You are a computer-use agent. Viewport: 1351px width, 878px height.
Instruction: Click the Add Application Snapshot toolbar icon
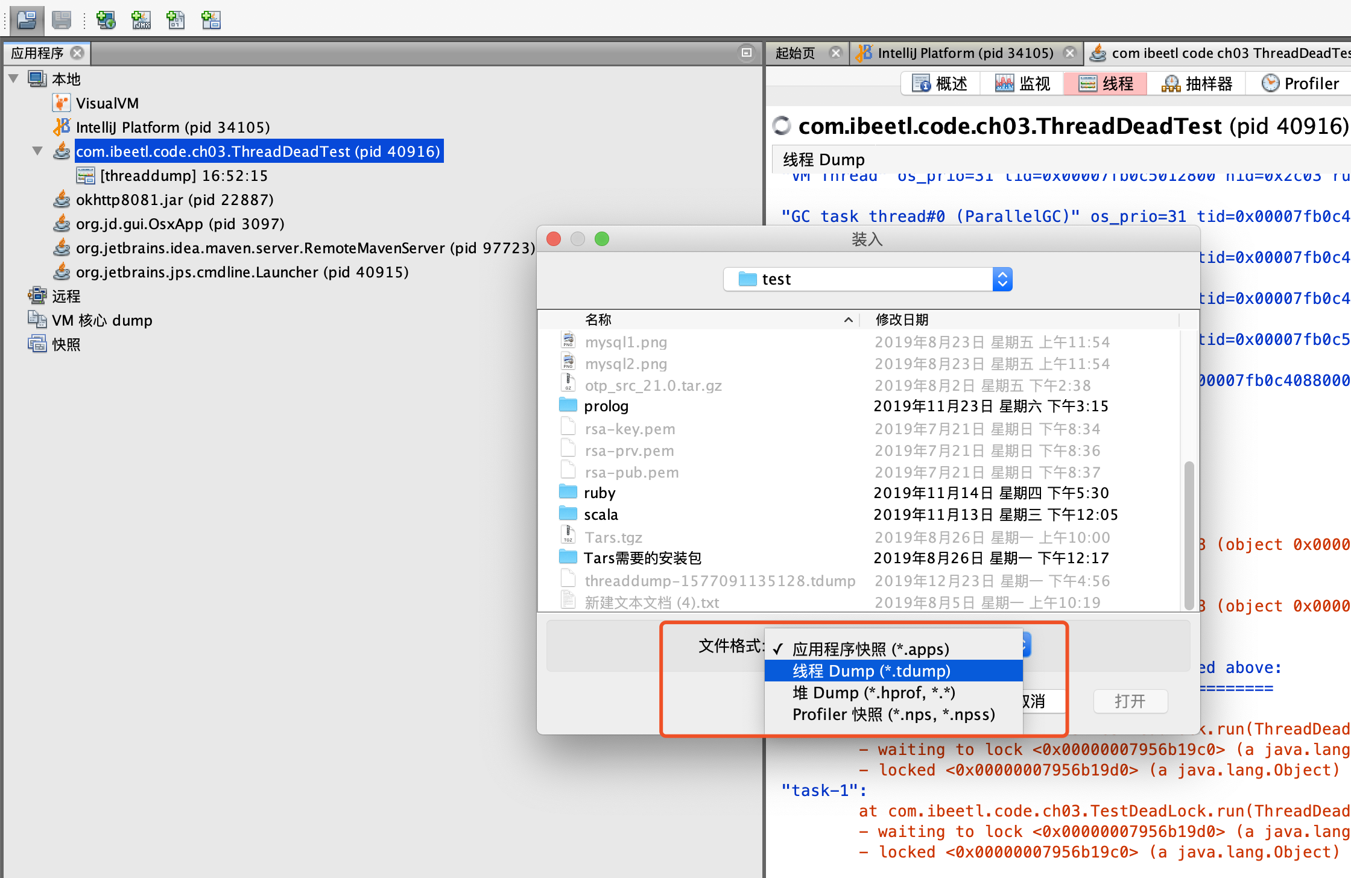coord(210,20)
